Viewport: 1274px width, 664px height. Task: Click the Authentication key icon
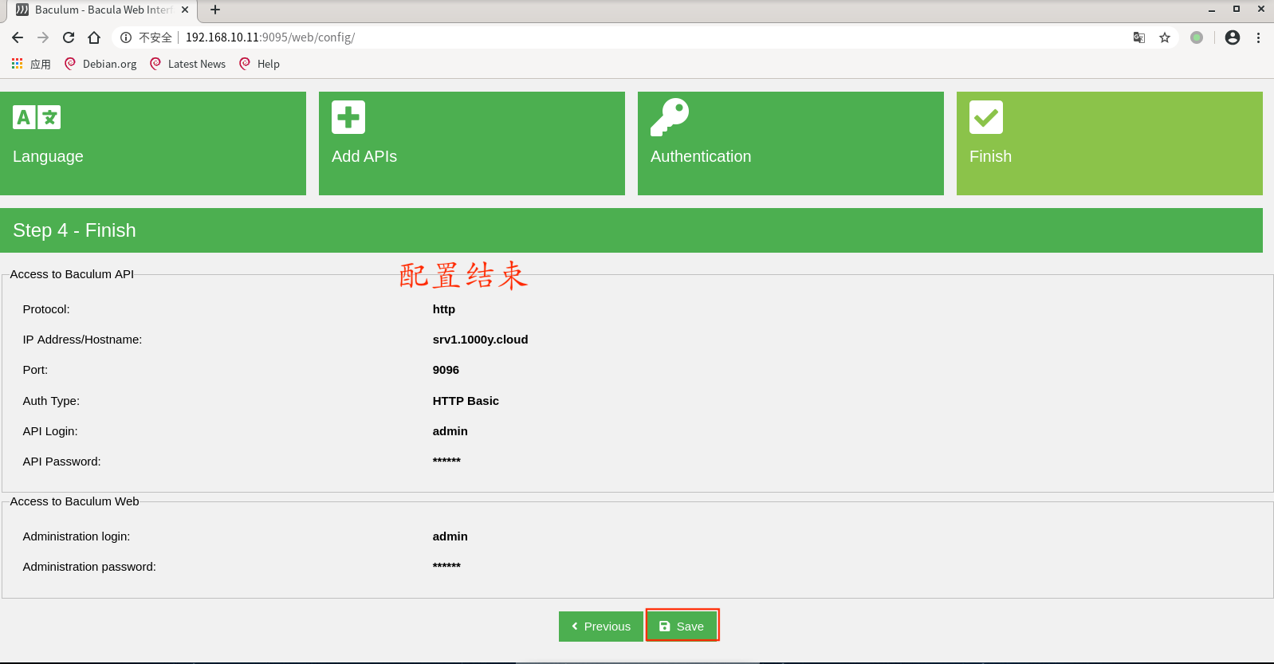tap(670, 117)
